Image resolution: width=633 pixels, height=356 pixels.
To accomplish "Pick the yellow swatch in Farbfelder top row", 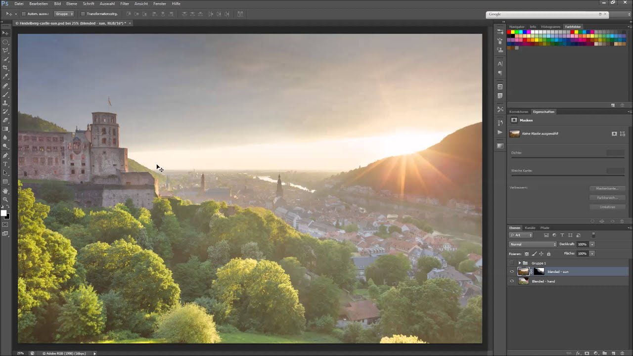I will click(513, 32).
